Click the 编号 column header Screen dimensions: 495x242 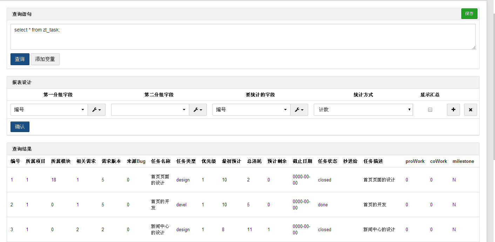(x=15, y=161)
